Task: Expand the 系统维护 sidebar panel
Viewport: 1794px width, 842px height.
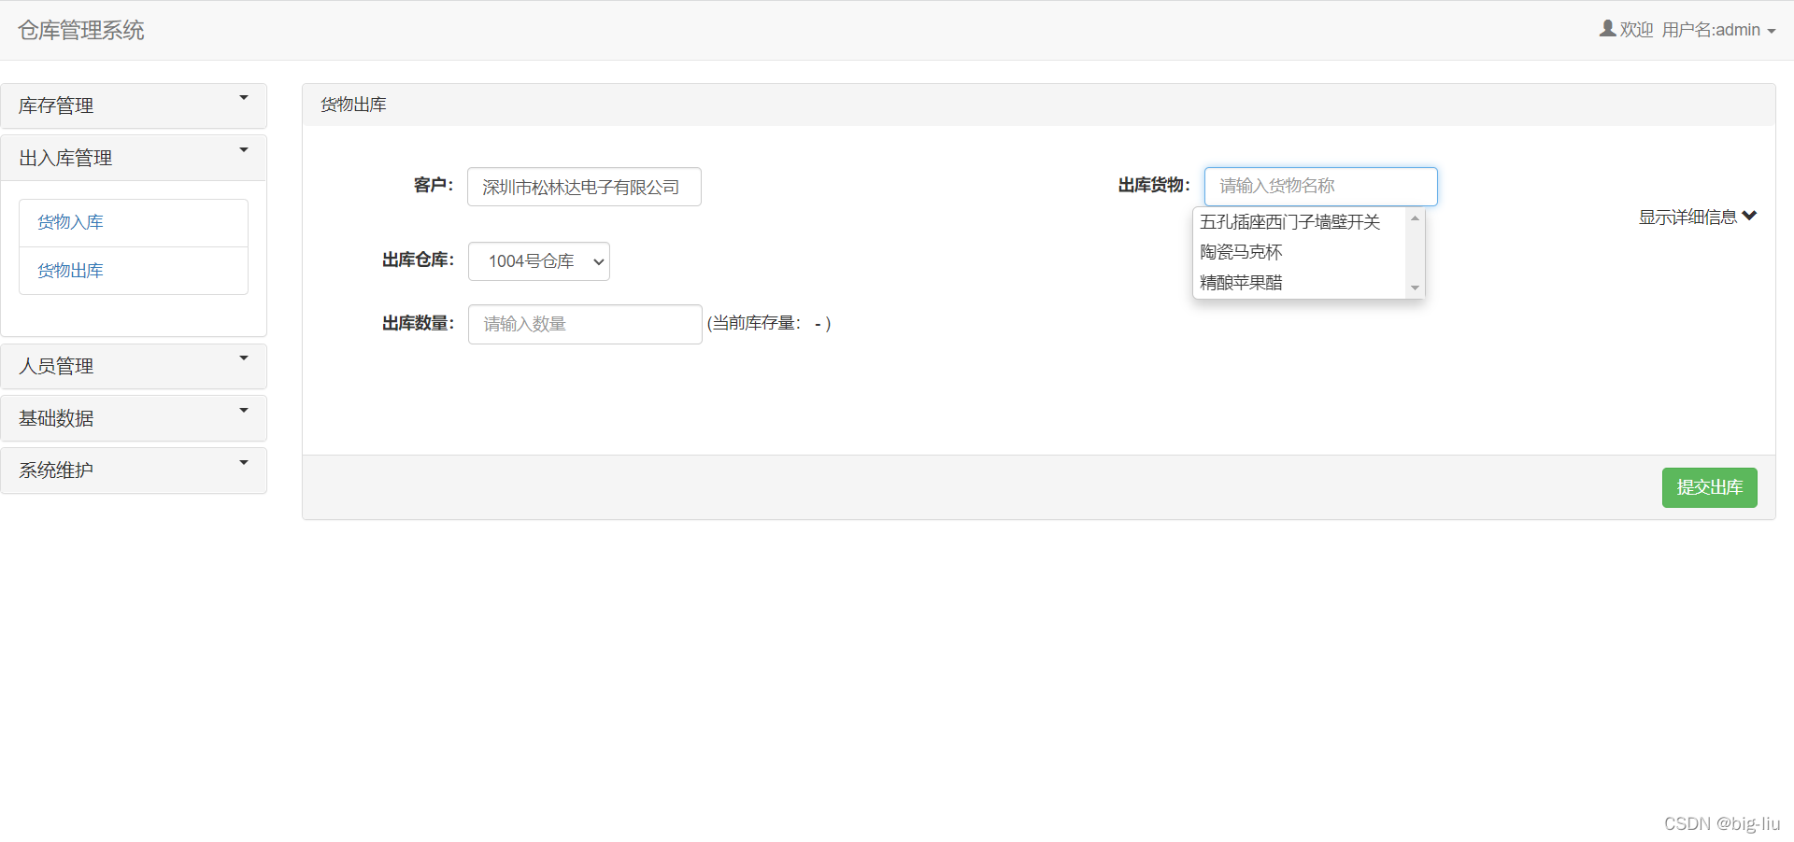Action: point(134,470)
